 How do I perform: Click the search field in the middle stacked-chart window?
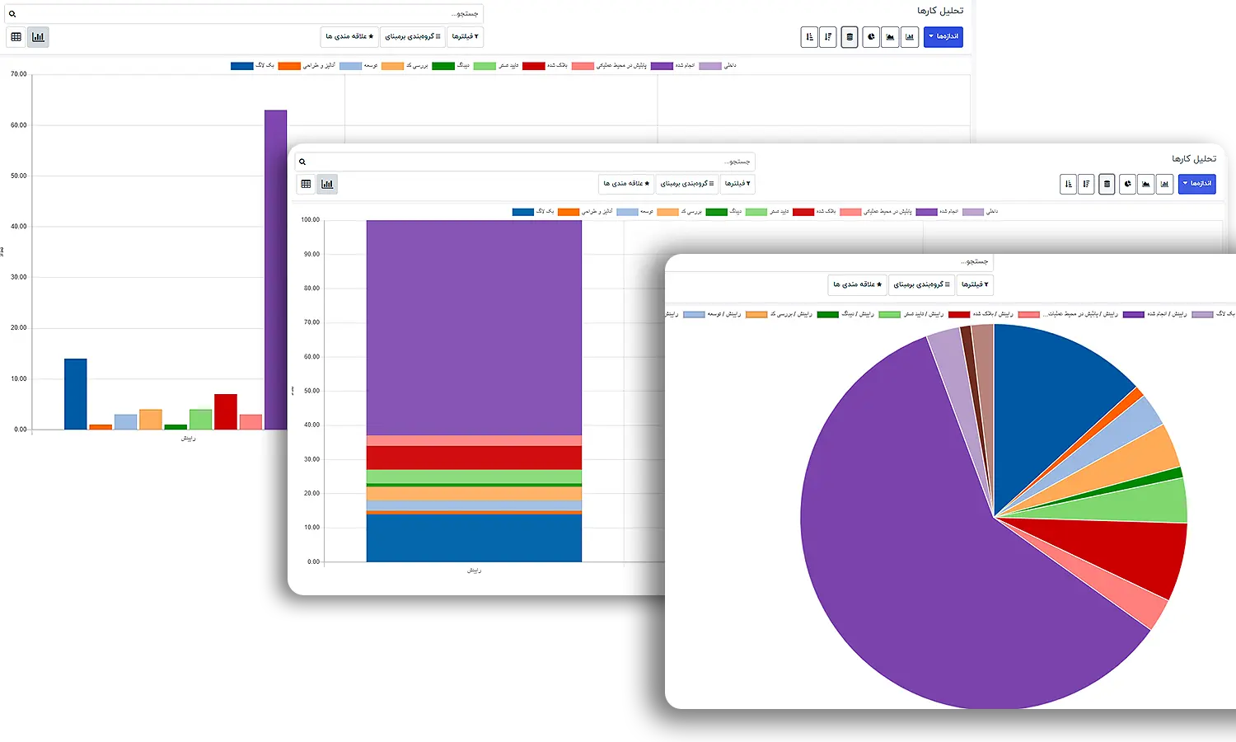coord(527,162)
